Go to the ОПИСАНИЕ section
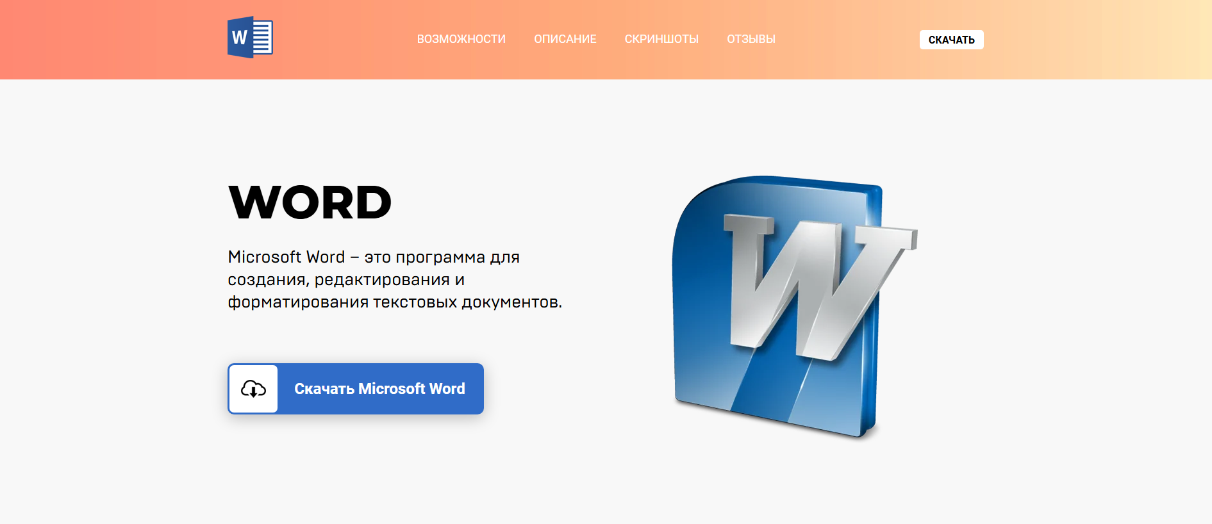 point(565,39)
